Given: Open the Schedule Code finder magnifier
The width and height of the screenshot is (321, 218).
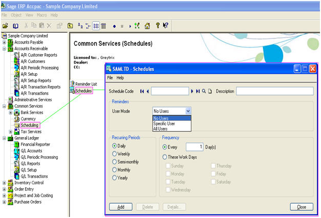Looking at the screenshot, I should pos(204,91).
